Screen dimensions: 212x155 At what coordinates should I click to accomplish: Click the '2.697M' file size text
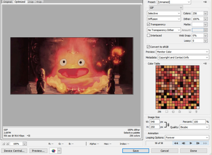pos(7,133)
